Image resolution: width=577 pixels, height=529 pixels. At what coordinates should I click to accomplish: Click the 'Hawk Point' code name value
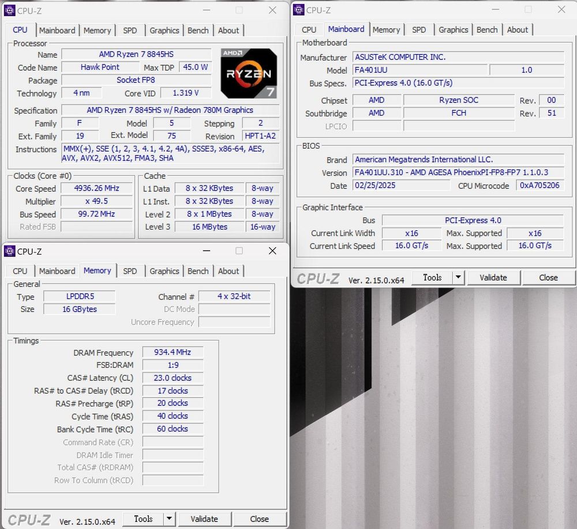(x=100, y=67)
